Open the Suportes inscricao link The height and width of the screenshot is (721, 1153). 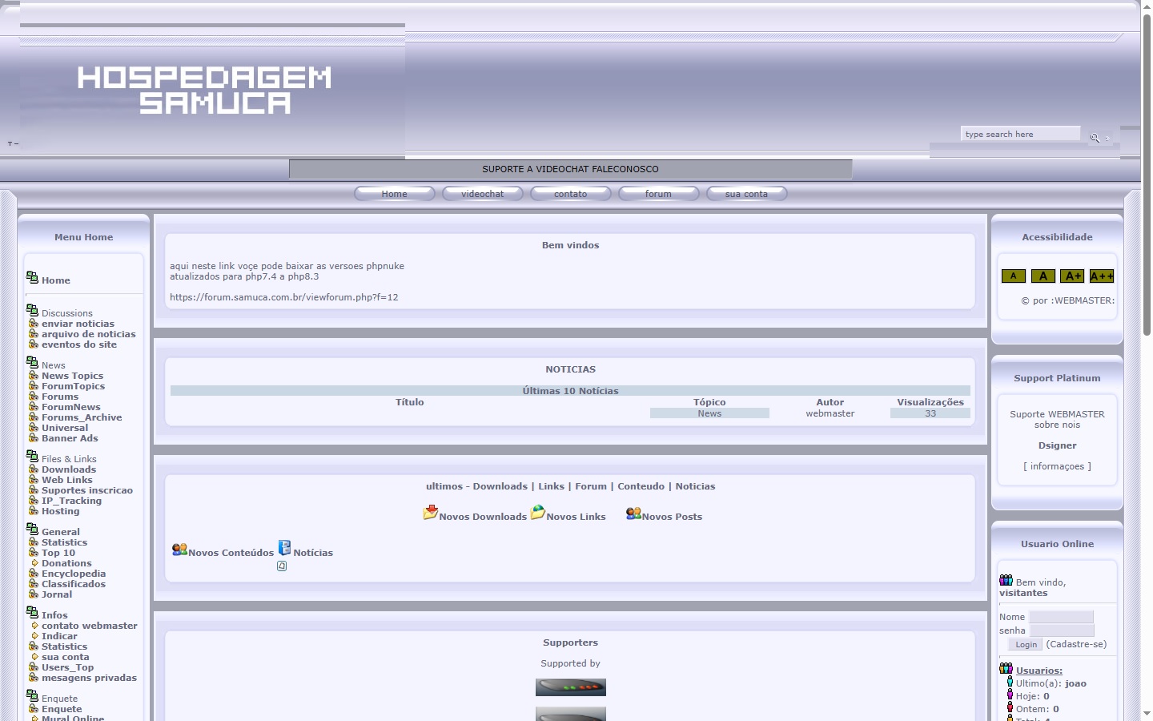point(87,490)
